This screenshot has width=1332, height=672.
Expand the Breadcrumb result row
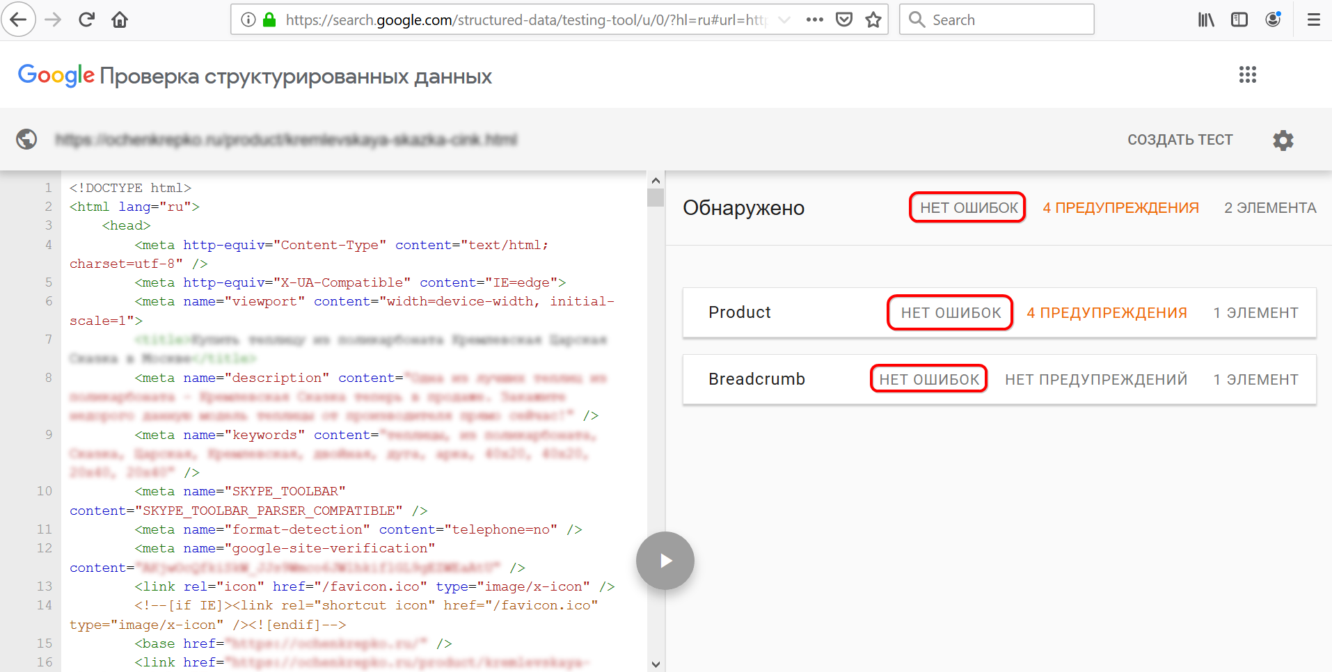[999, 379]
